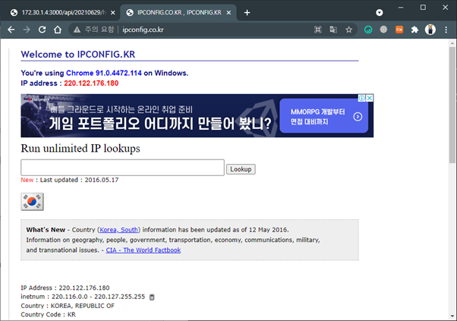Screen dimensions: 457x321
Task: Open a new tab with plus button
Action: click(247, 13)
